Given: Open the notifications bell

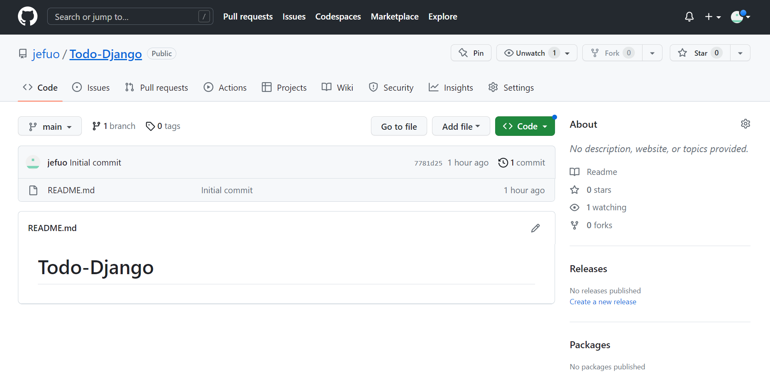Looking at the screenshot, I should pyautogui.click(x=689, y=17).
